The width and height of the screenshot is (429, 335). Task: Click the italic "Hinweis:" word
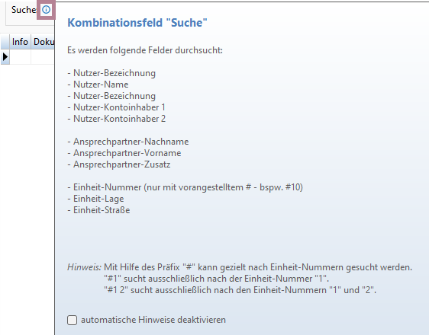[x=84, y=267]
